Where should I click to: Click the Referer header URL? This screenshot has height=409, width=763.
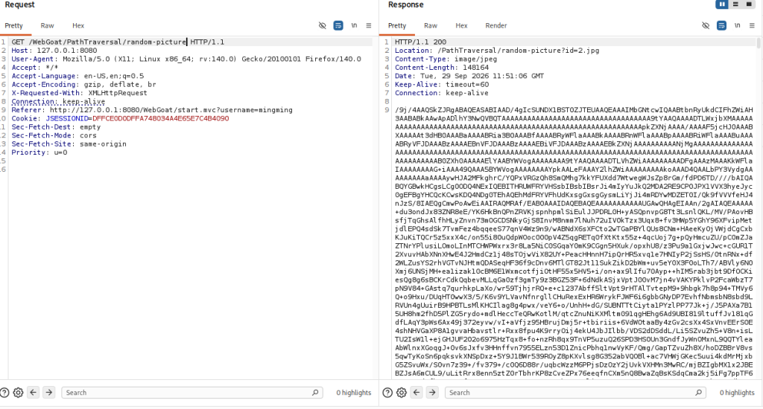point(171,110)
